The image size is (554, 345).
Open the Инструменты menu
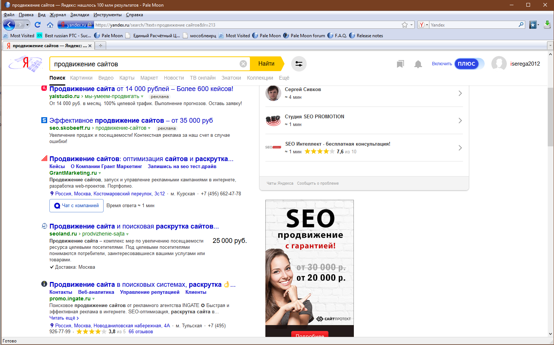click(x=107, y=15)
